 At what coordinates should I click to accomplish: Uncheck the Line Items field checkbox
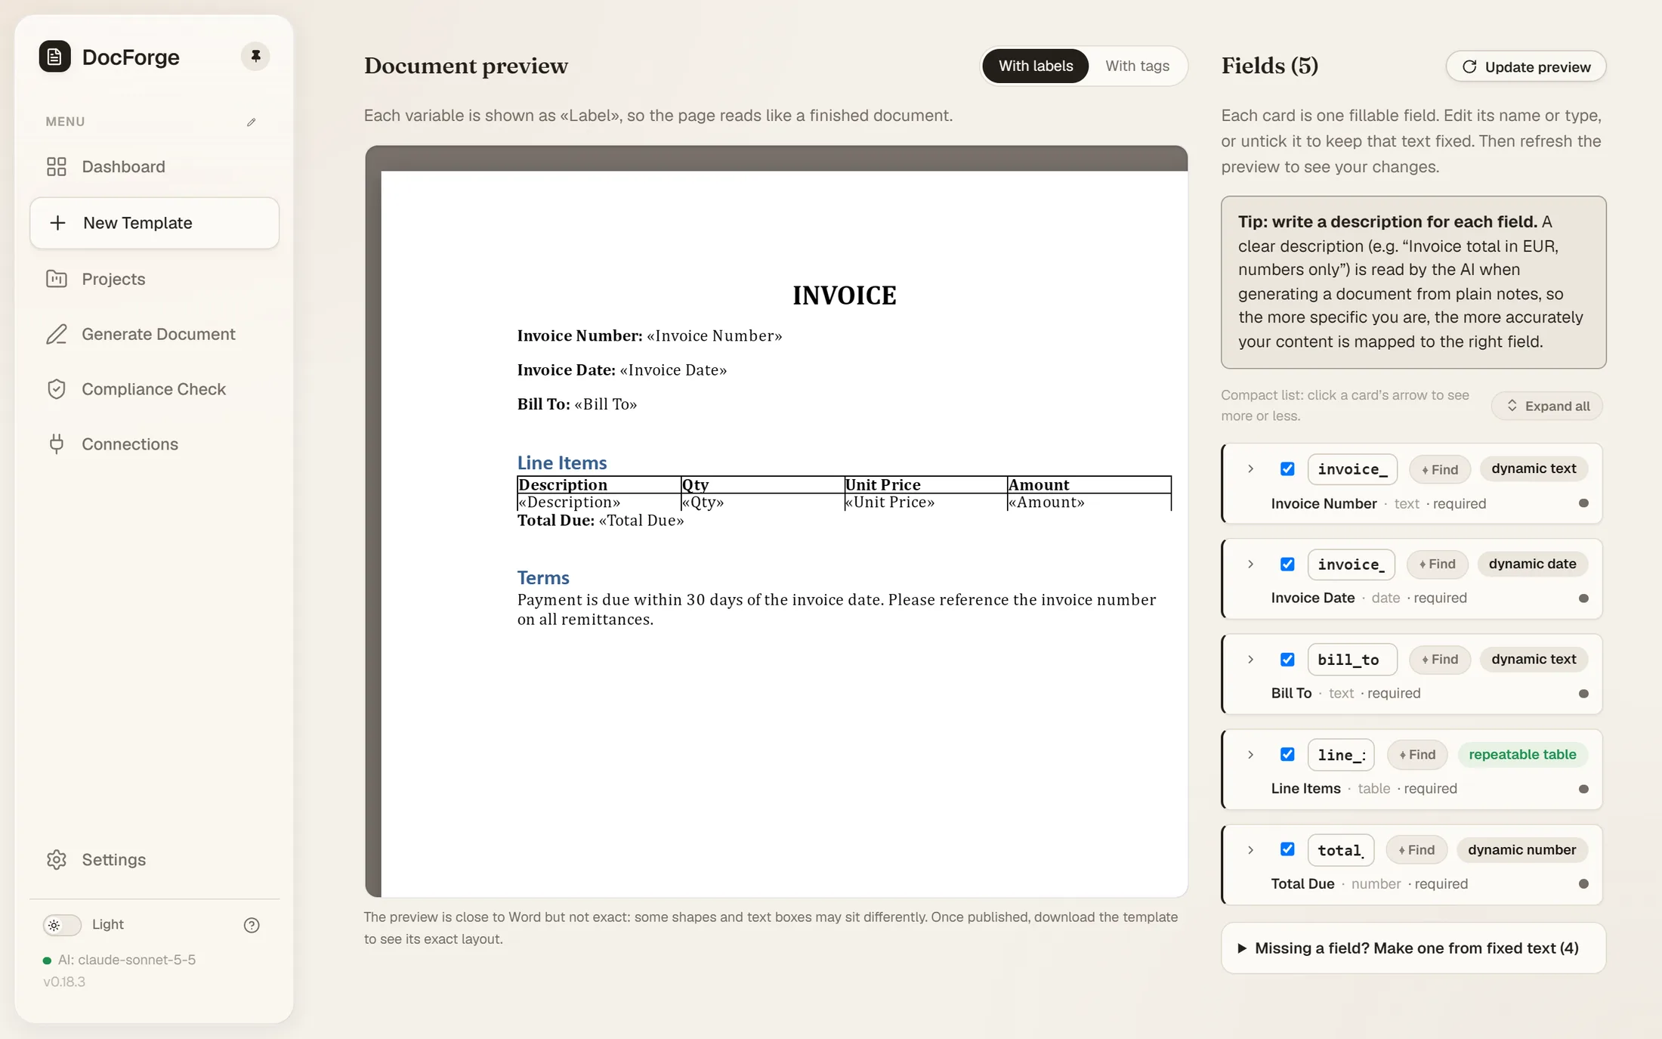tap(1287, 755)
